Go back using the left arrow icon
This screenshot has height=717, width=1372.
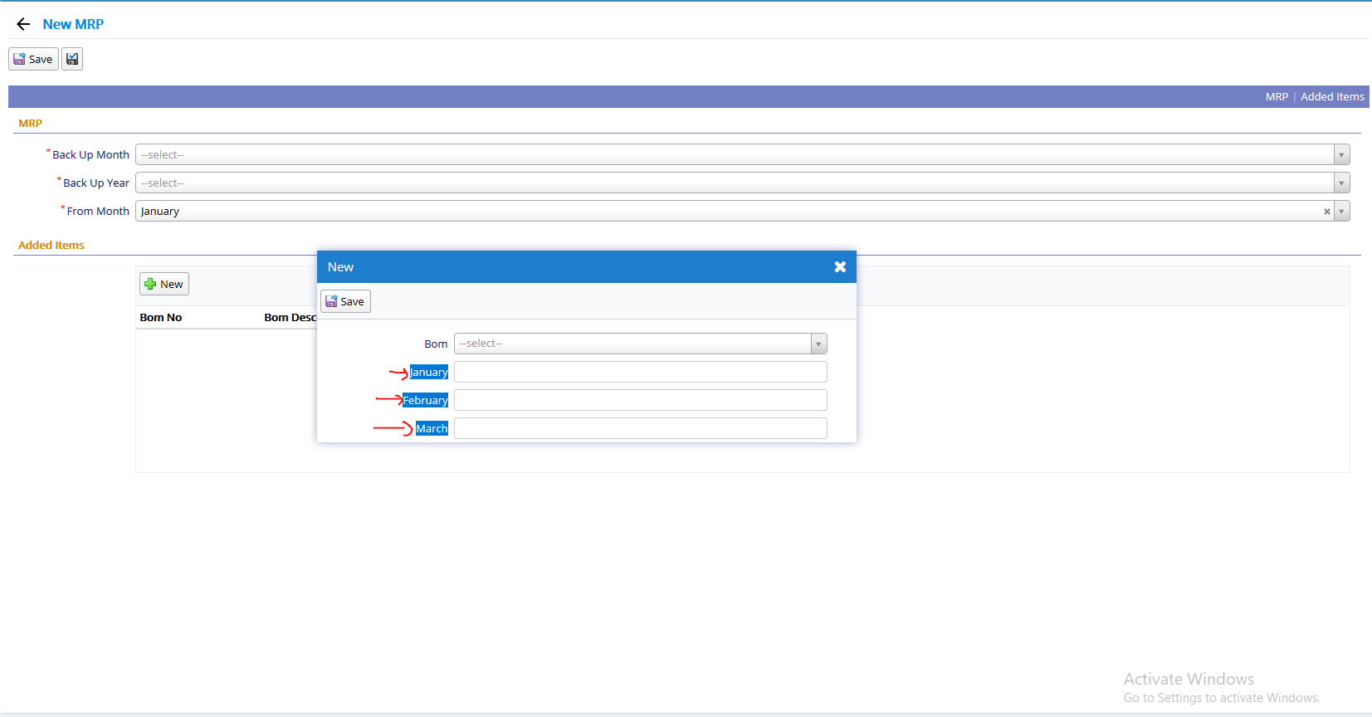pos(23,24)
